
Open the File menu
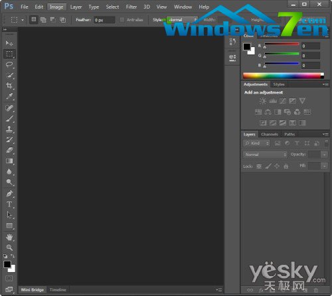pyautogui.click(x=25, y=7)
